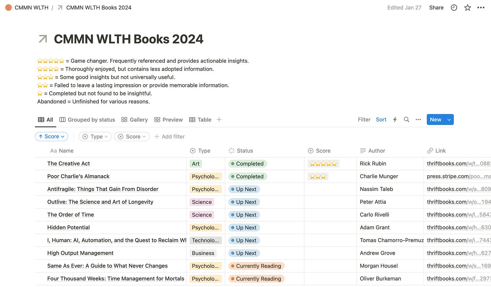Screen dimensions: 491x287
Task: Switch to the Grouped by status tab
Action: point(87,120)
